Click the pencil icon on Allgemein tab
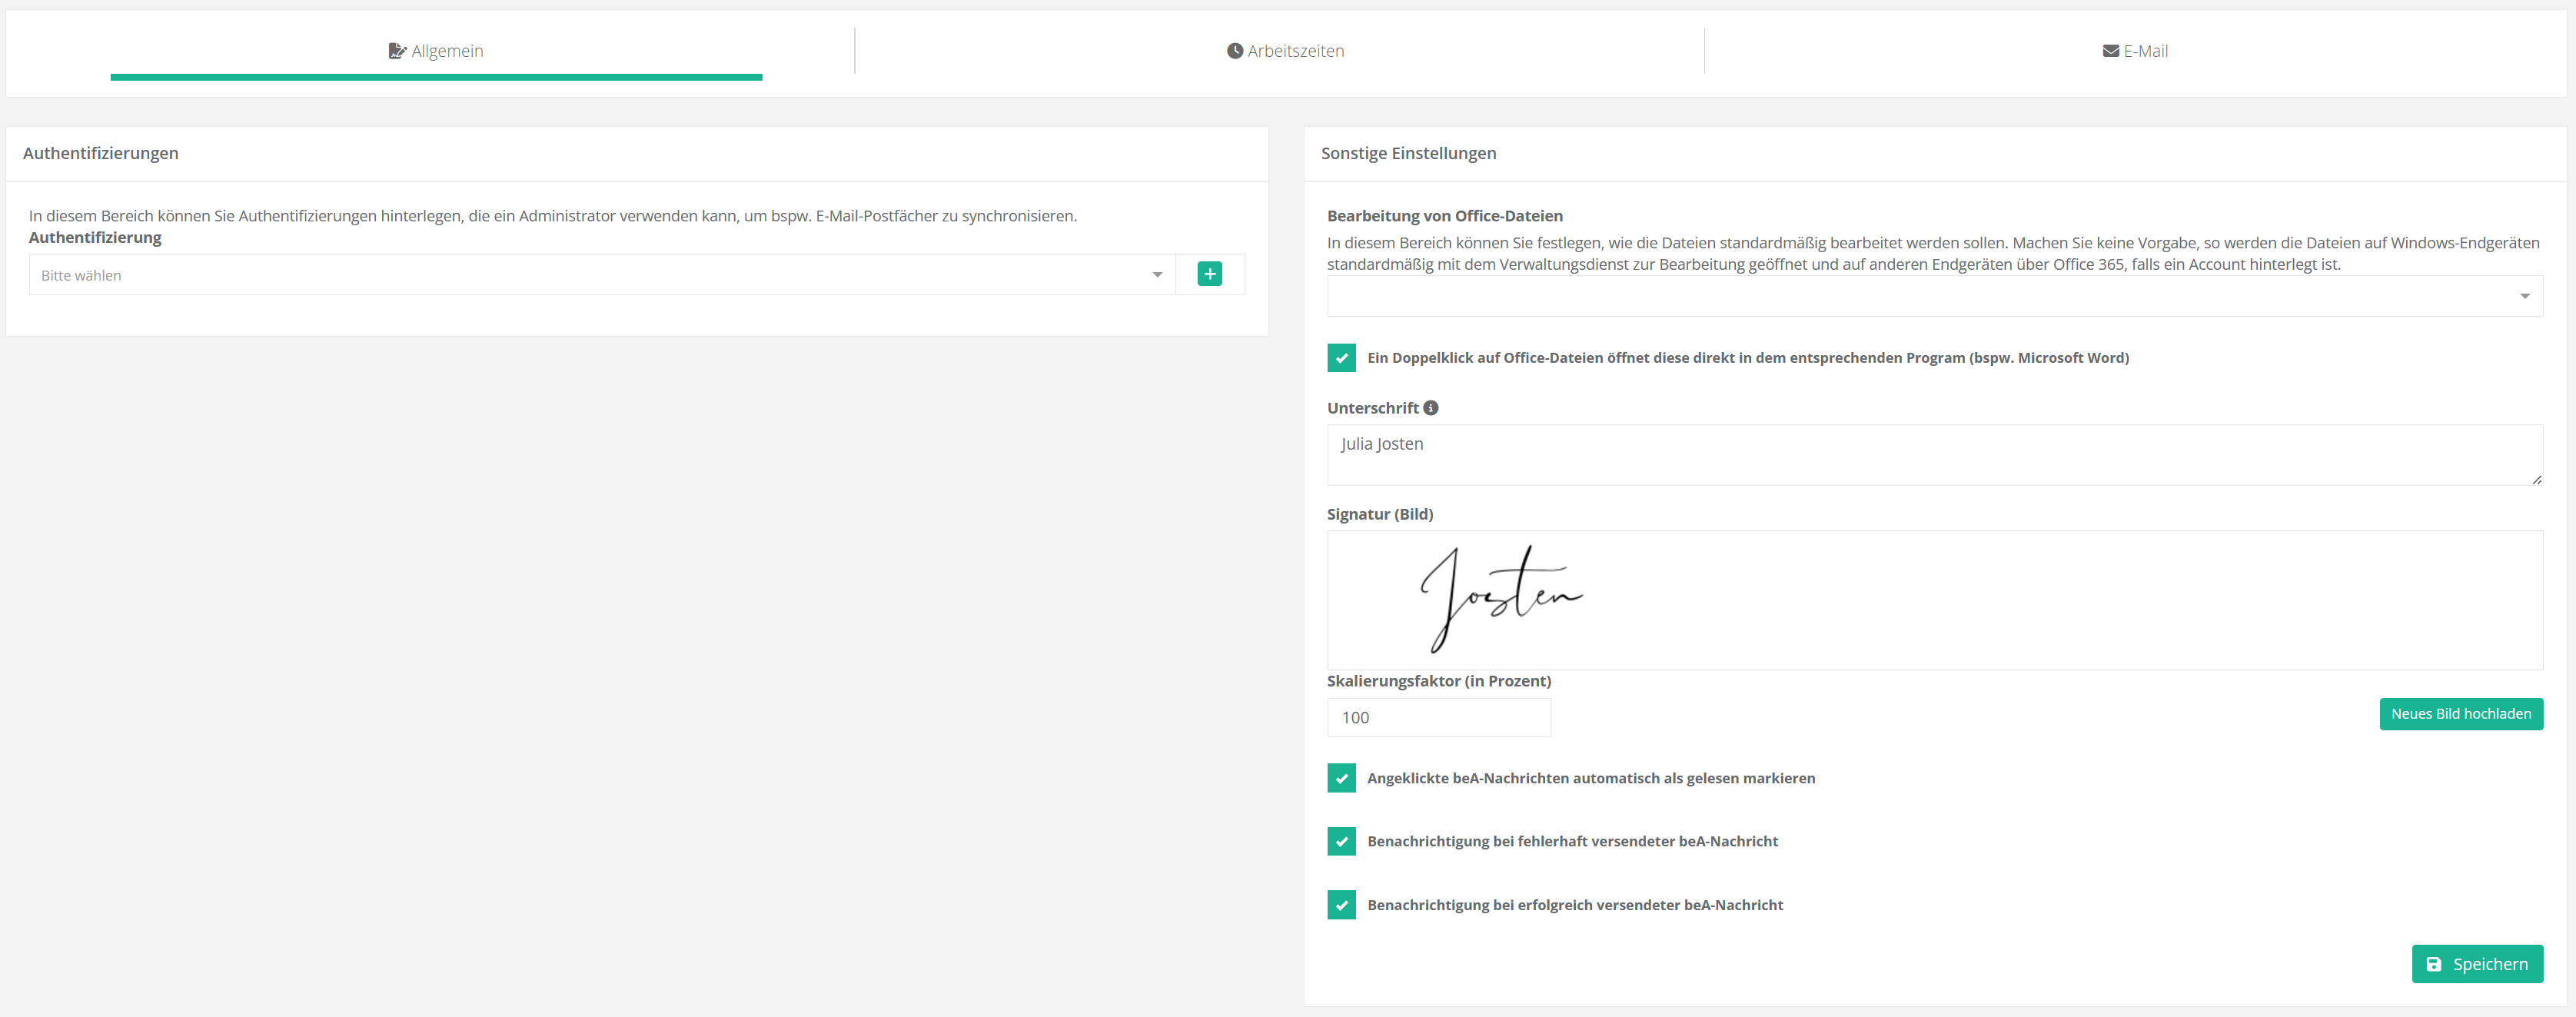Screen dimensions: 2576x1017 coord(397,51)
